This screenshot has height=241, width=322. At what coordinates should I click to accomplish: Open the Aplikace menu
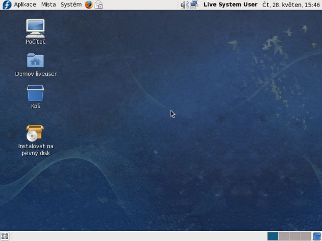25,5
